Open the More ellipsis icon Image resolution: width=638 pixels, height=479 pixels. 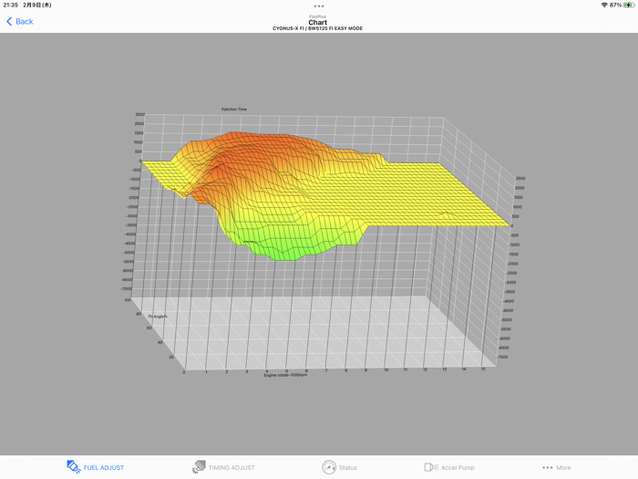[547, 467]
